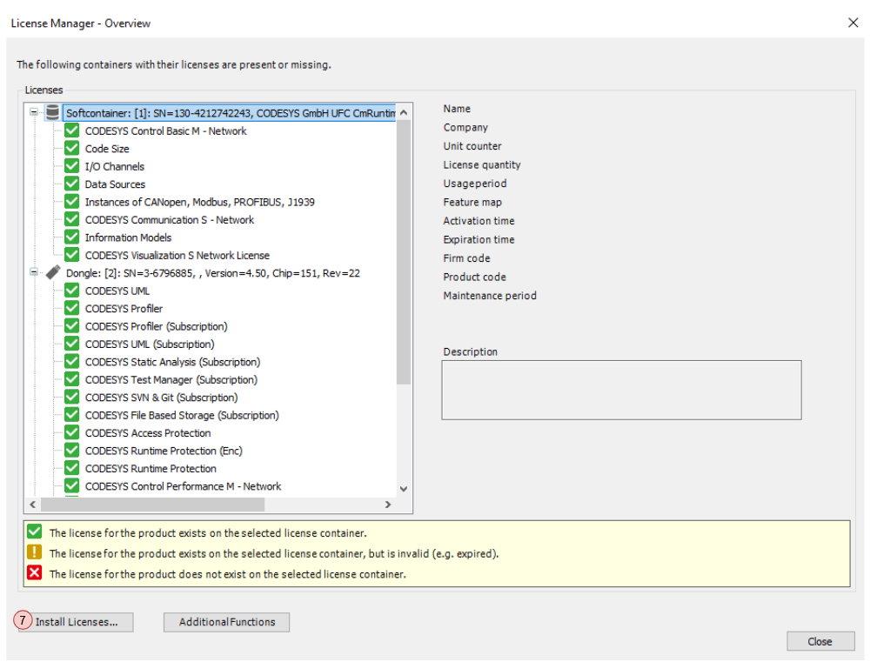Click the Close button

[820, 641]
